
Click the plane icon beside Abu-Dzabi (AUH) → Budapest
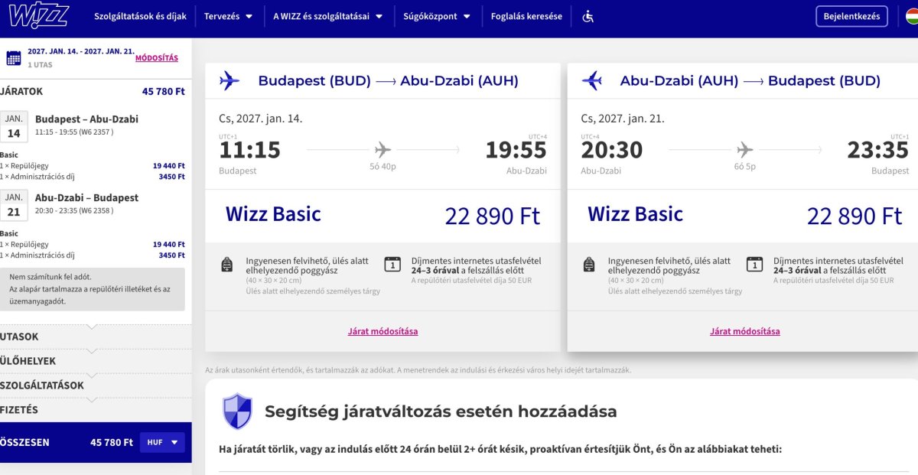coord(591,80)
